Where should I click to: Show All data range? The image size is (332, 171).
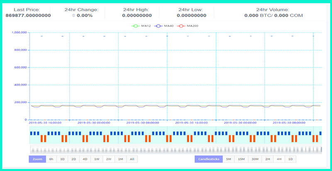pos(132,159)
